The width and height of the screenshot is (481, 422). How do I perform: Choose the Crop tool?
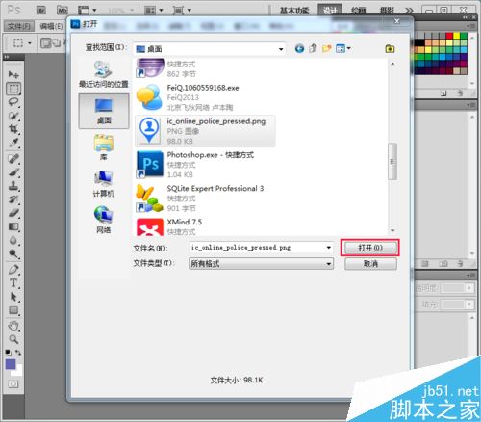(13, 129)
